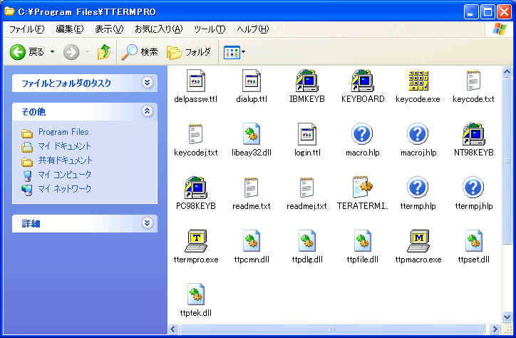
Task: Collapse the その他 panel
Action: click(148, 111)
